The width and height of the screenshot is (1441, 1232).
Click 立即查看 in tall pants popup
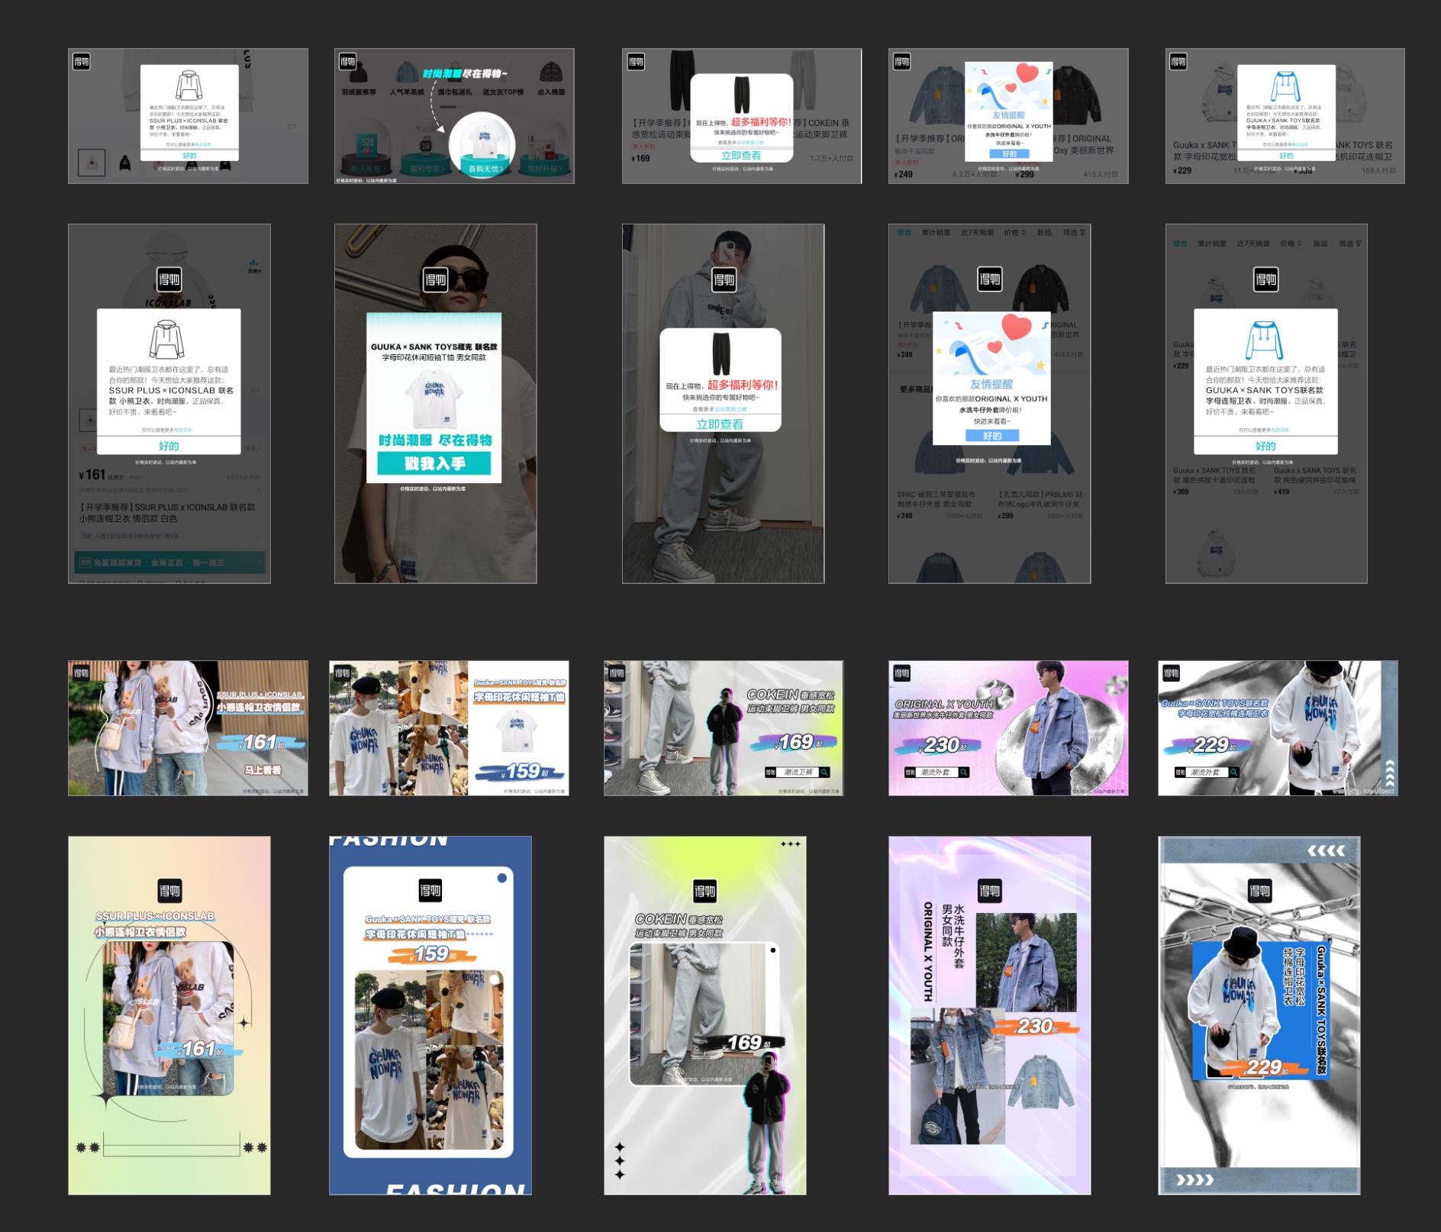pyautogui.click(x=720, y=424)
